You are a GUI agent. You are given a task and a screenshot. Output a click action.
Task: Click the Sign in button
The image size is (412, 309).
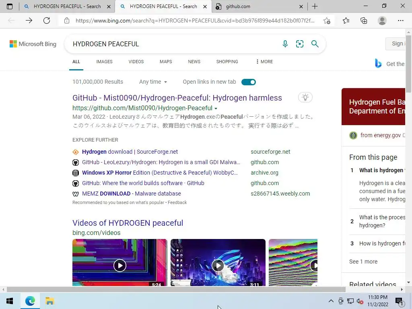click(x=396, y=43)
